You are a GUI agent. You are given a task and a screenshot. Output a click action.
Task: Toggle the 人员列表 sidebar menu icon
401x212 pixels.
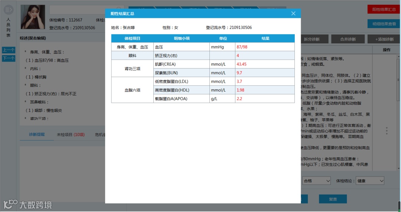click(x=9, y=10)
